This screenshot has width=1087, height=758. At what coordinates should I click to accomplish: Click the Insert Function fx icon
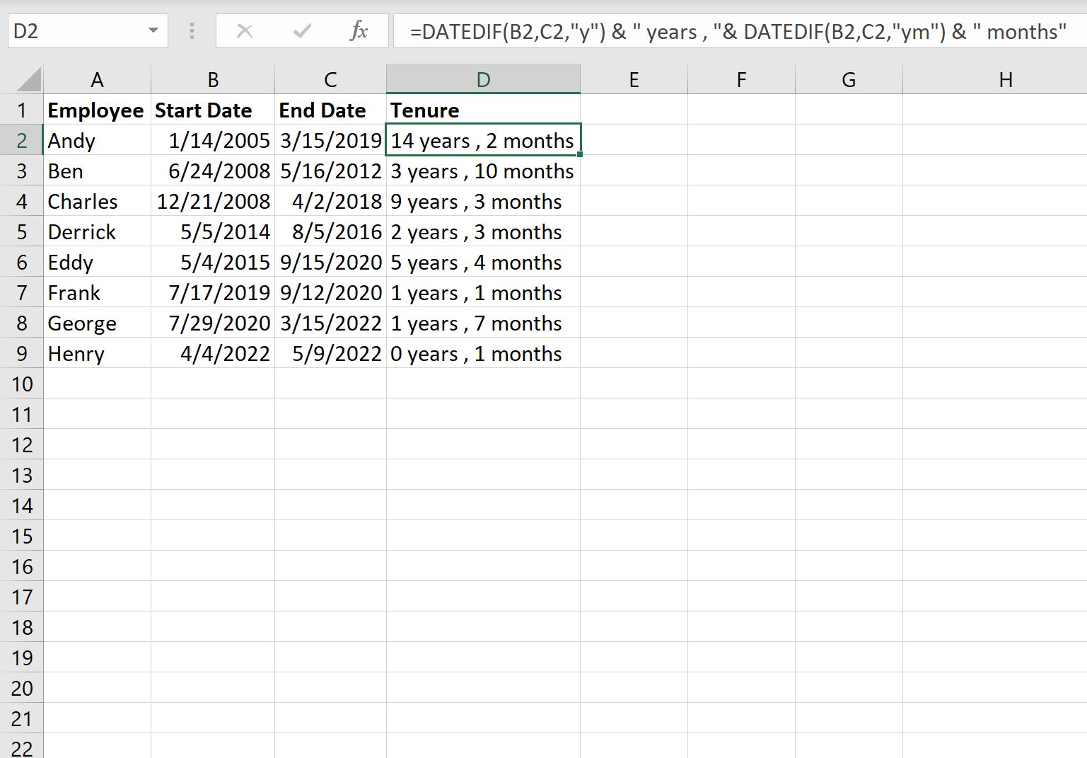point(360,30)
